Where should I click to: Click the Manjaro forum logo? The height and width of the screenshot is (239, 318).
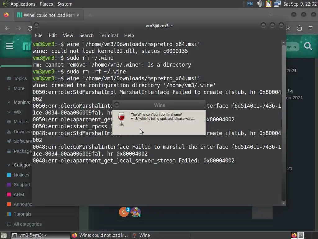(27, 46)
